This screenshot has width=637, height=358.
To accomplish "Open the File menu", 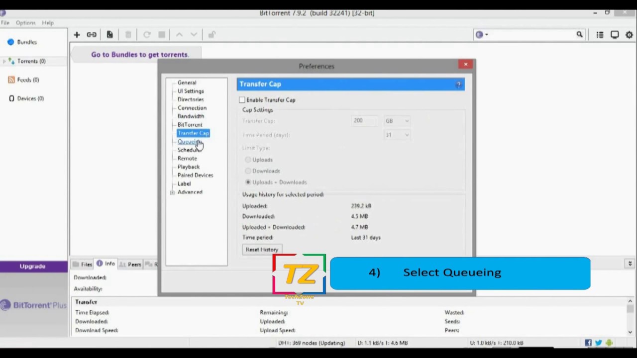I will coord(5,23).
